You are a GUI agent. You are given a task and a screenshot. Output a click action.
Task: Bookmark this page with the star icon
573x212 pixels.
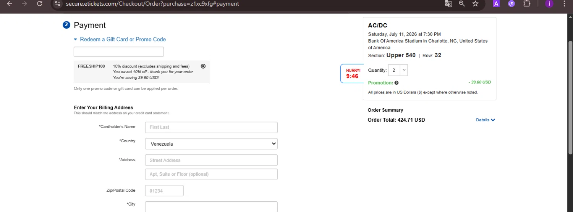(x=475, y=4)
